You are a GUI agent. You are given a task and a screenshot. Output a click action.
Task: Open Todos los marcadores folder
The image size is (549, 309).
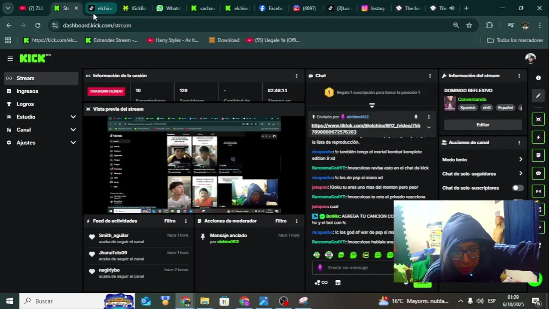click(515, 40)
